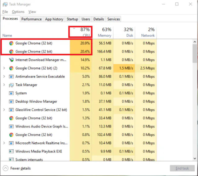This screenshot has height=176, width=198.
Task: Click the 14.9% CPU value
Action: (x=85, y=60)
